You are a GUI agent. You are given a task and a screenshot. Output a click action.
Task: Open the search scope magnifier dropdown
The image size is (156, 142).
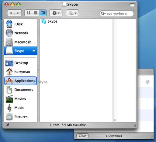[x=103, y=14]
